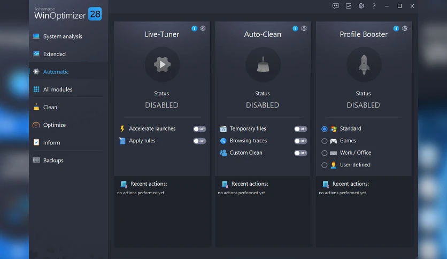Show Profile Booster info icon
This screenshot has width=447, height=259.
pyautogui.click(x=396, y=28)
